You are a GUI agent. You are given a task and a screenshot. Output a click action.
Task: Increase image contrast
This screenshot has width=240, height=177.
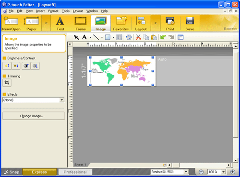click(x=26, y=66)
